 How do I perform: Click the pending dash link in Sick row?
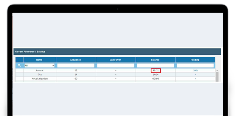pos(195,75)
